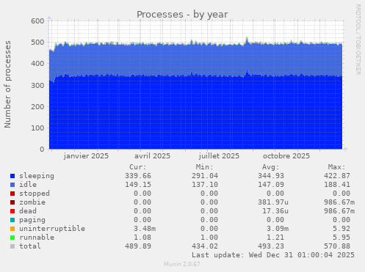Select the 'uninterruptible' legend label

click(x=52, y=229)
